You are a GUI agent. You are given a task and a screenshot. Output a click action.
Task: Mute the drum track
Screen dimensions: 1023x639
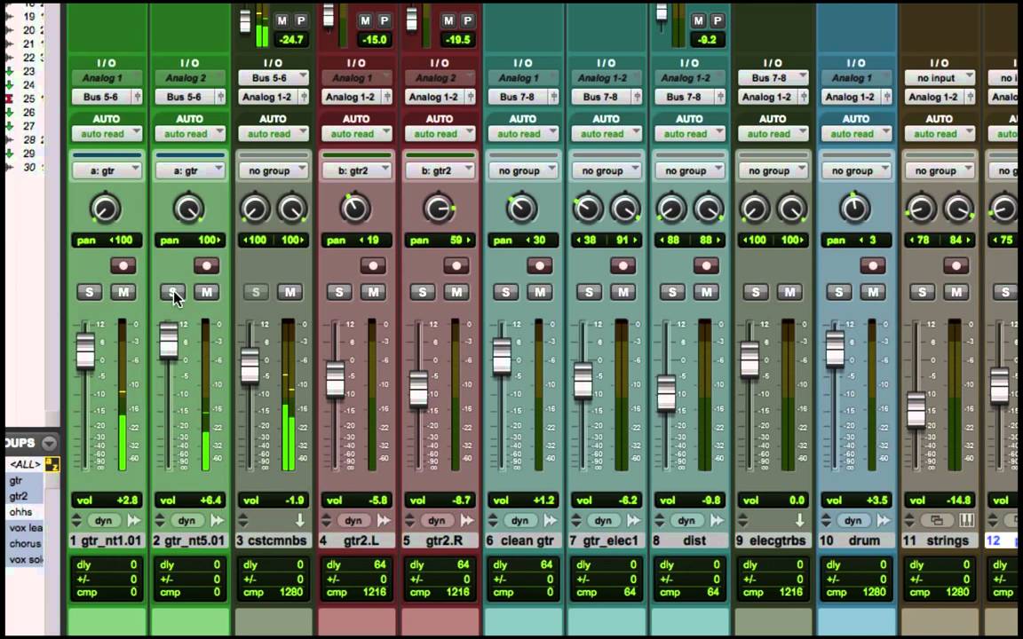(873, 292)
